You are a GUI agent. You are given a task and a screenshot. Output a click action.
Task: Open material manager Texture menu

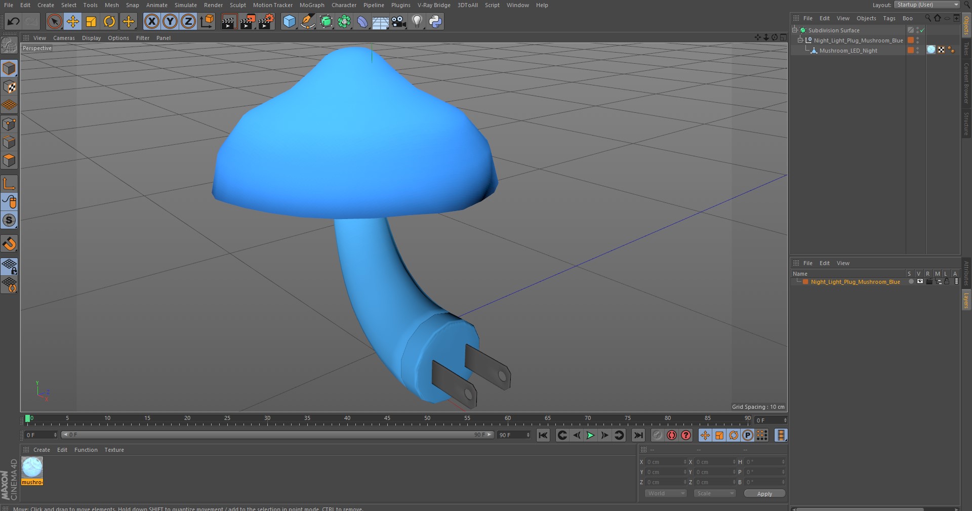114,450
